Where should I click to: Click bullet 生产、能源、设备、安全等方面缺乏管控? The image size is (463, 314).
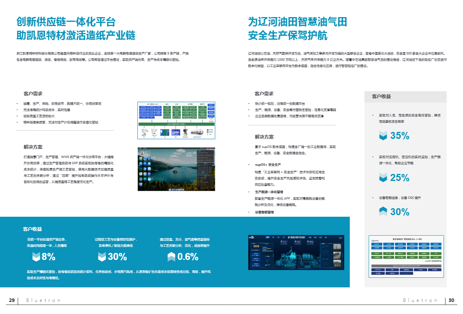pos(295,110)
